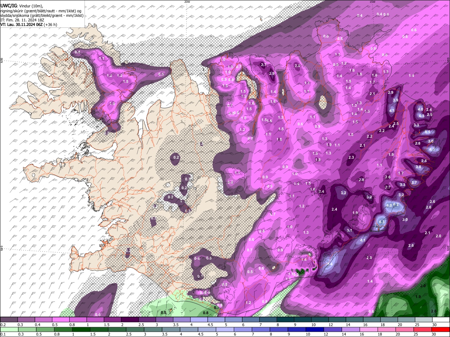
Task: Click the '0.4' label in the purple-scale legend
Action: (38, 325)
